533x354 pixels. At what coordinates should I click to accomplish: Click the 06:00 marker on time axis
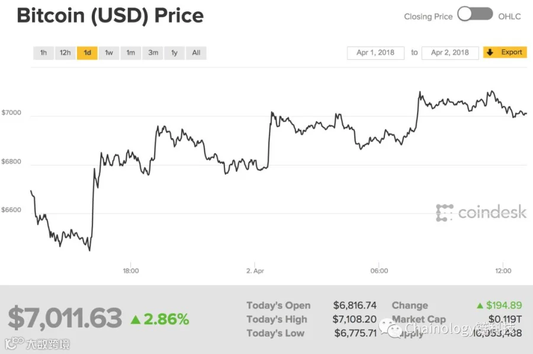coord(379,271)
